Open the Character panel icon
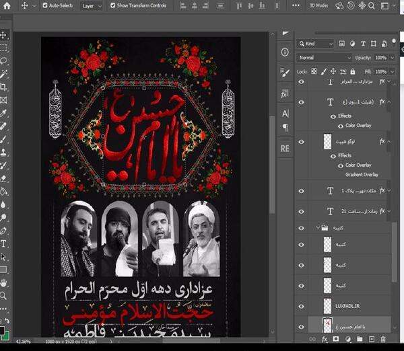404x351 pixels. point(285,114)
